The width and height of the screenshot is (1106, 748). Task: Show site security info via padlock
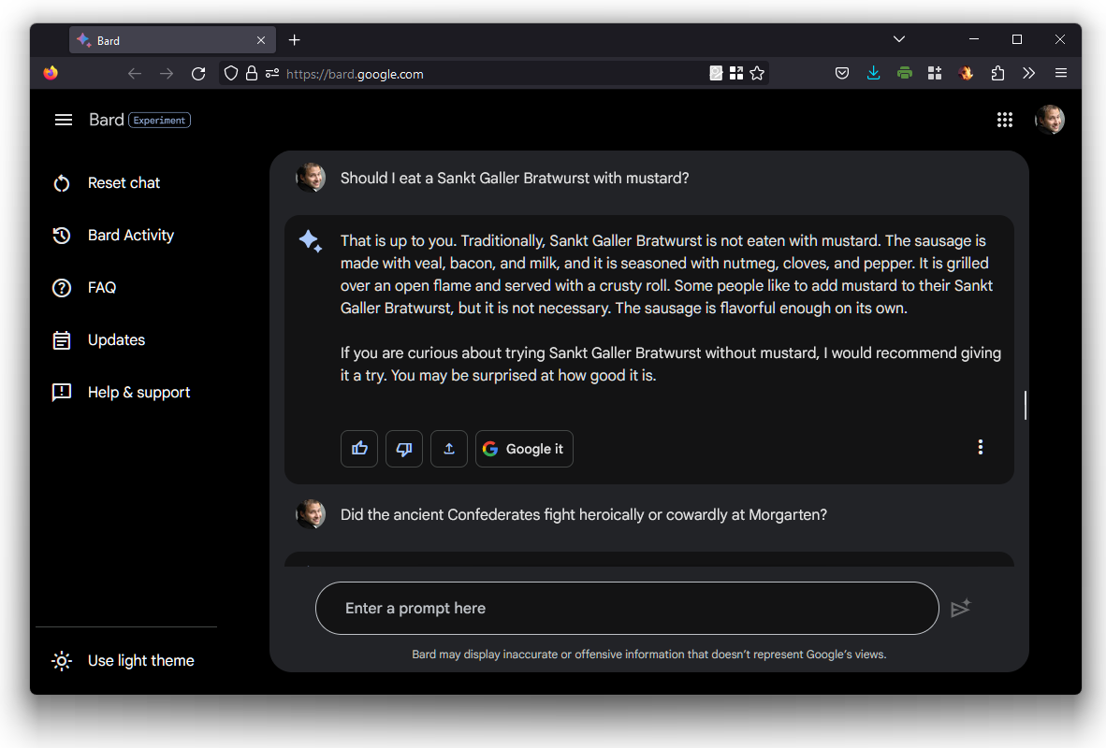point(251,73)
